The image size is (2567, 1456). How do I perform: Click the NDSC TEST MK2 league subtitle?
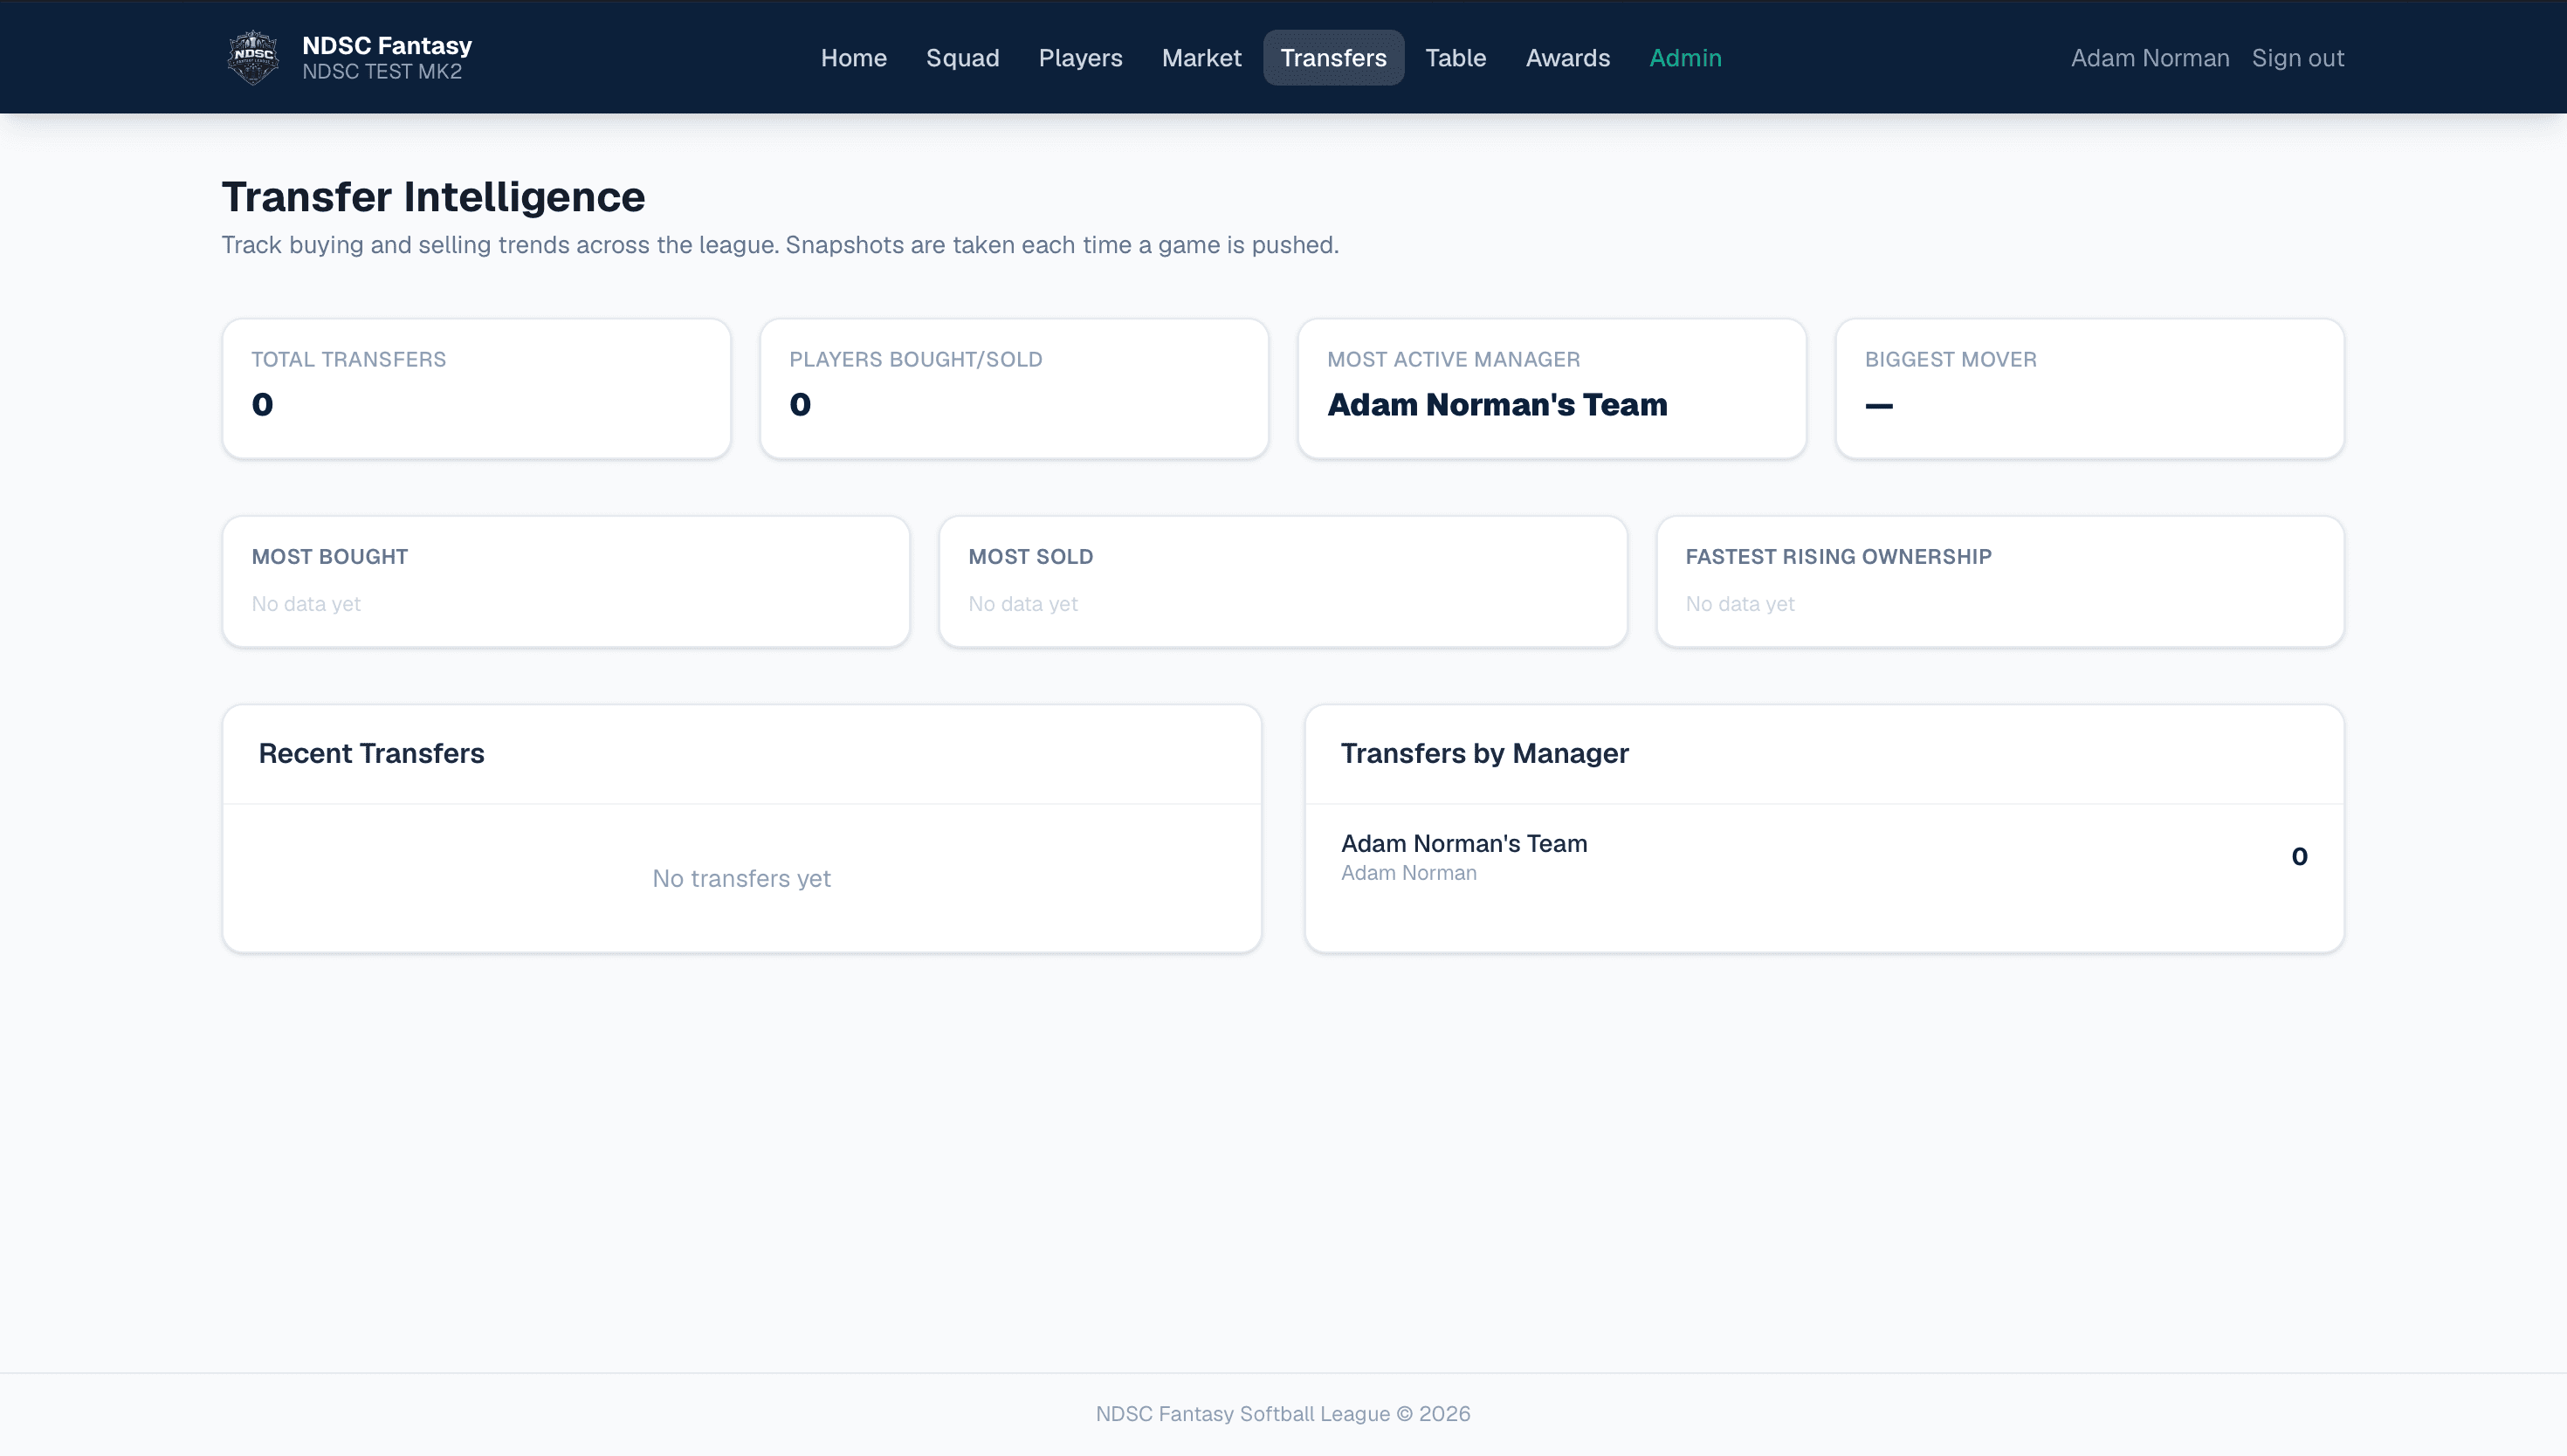coord(382,72)
